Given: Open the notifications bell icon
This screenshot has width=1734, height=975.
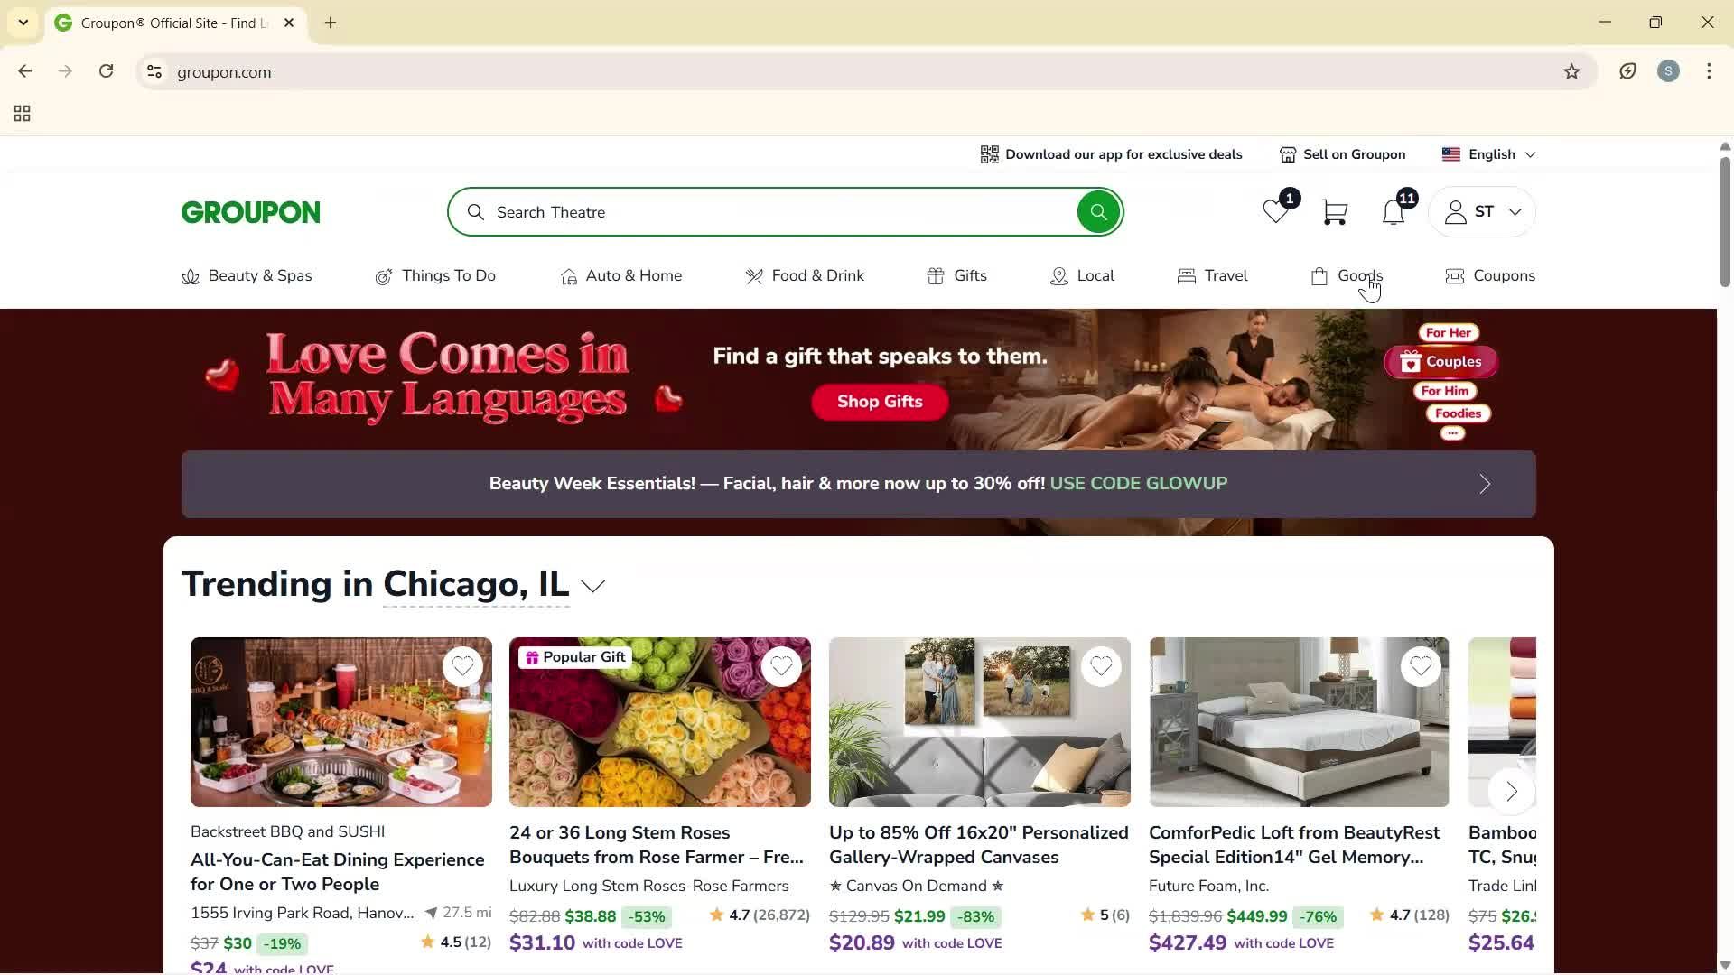Looking at the screenshot, I should (x=1394, y=212).
